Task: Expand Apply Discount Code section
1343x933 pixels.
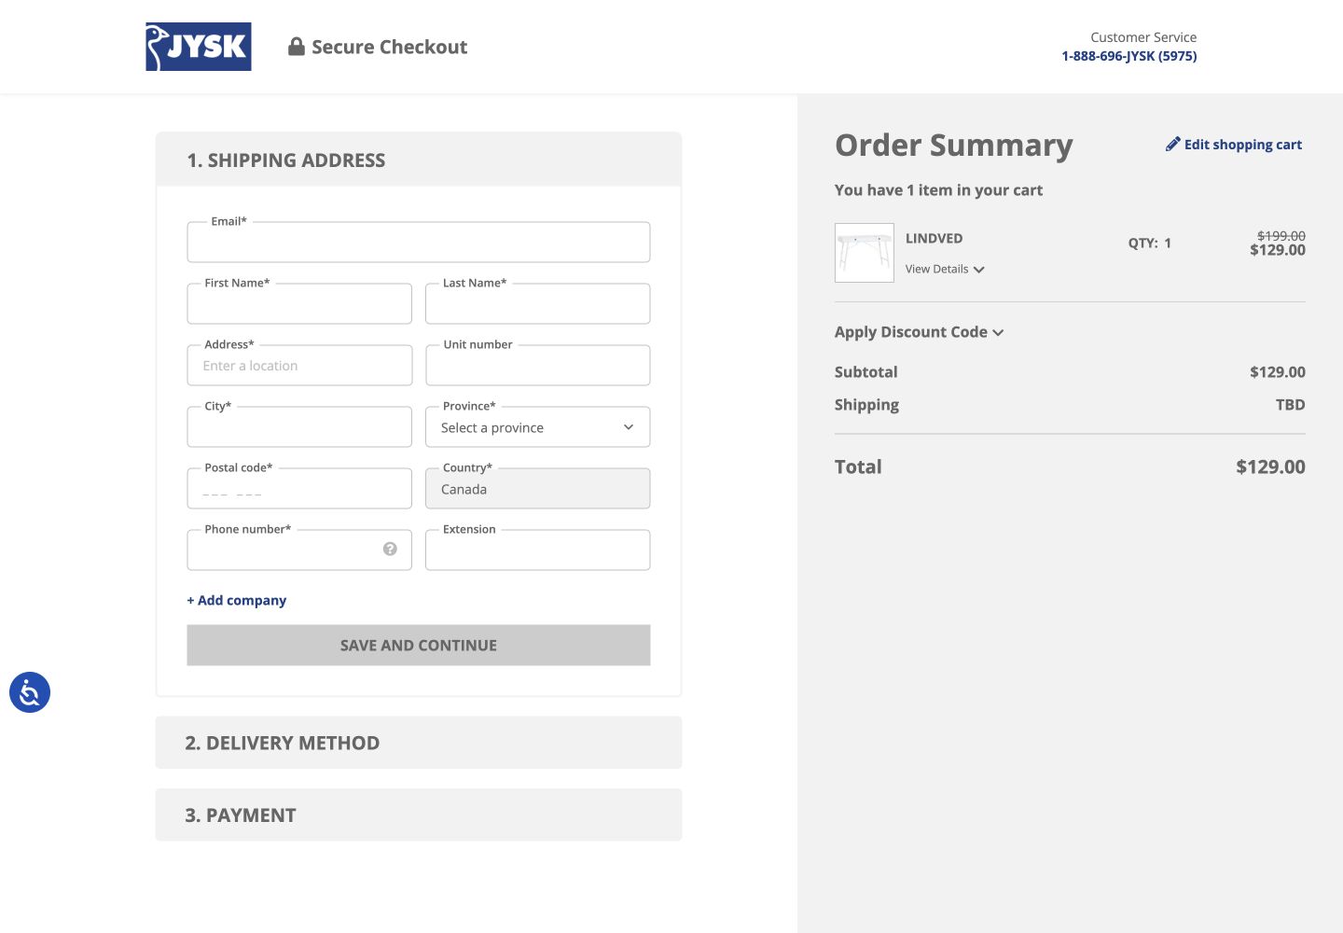Action: click(x=919, y=332)
